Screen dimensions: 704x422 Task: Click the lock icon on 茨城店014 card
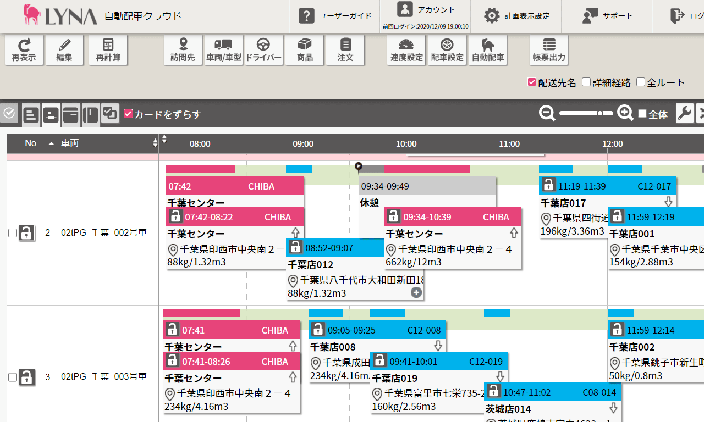coord(493,392)
